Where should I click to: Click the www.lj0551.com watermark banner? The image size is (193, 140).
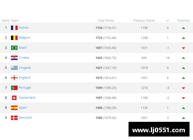(x=159, y=129)
